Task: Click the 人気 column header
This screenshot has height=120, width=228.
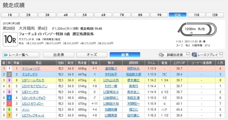Action: point(220,63)
